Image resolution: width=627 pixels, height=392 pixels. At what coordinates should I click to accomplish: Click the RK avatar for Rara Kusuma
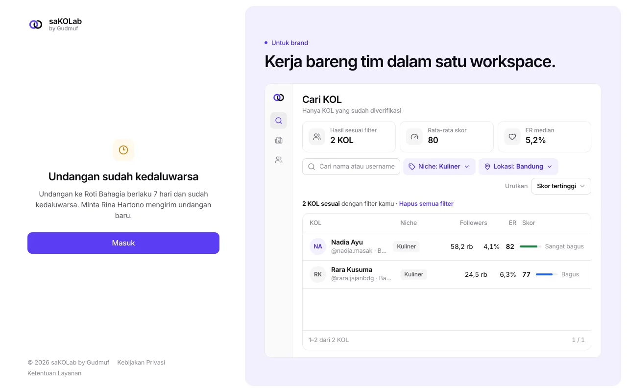(x=318, y=274)
